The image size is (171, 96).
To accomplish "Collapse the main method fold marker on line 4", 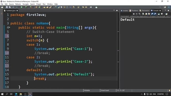I will click(x=10, y=27).
